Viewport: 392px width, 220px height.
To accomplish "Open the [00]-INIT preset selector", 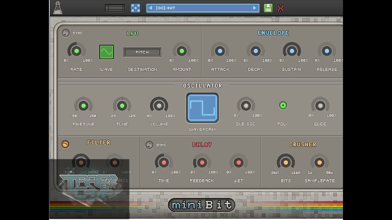I will coord(202,8).
